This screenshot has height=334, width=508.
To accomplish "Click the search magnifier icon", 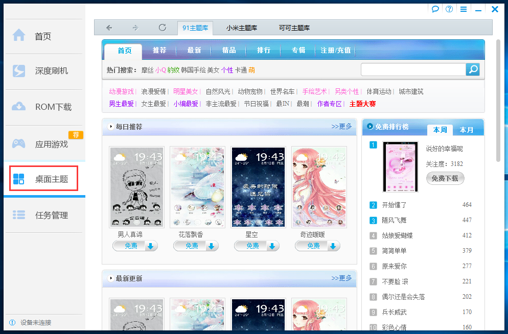I will [x=473, y=69].
